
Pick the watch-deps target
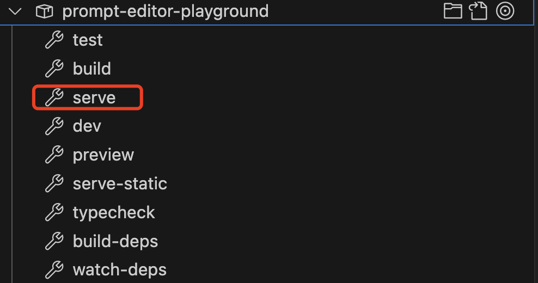click(120, 270)
